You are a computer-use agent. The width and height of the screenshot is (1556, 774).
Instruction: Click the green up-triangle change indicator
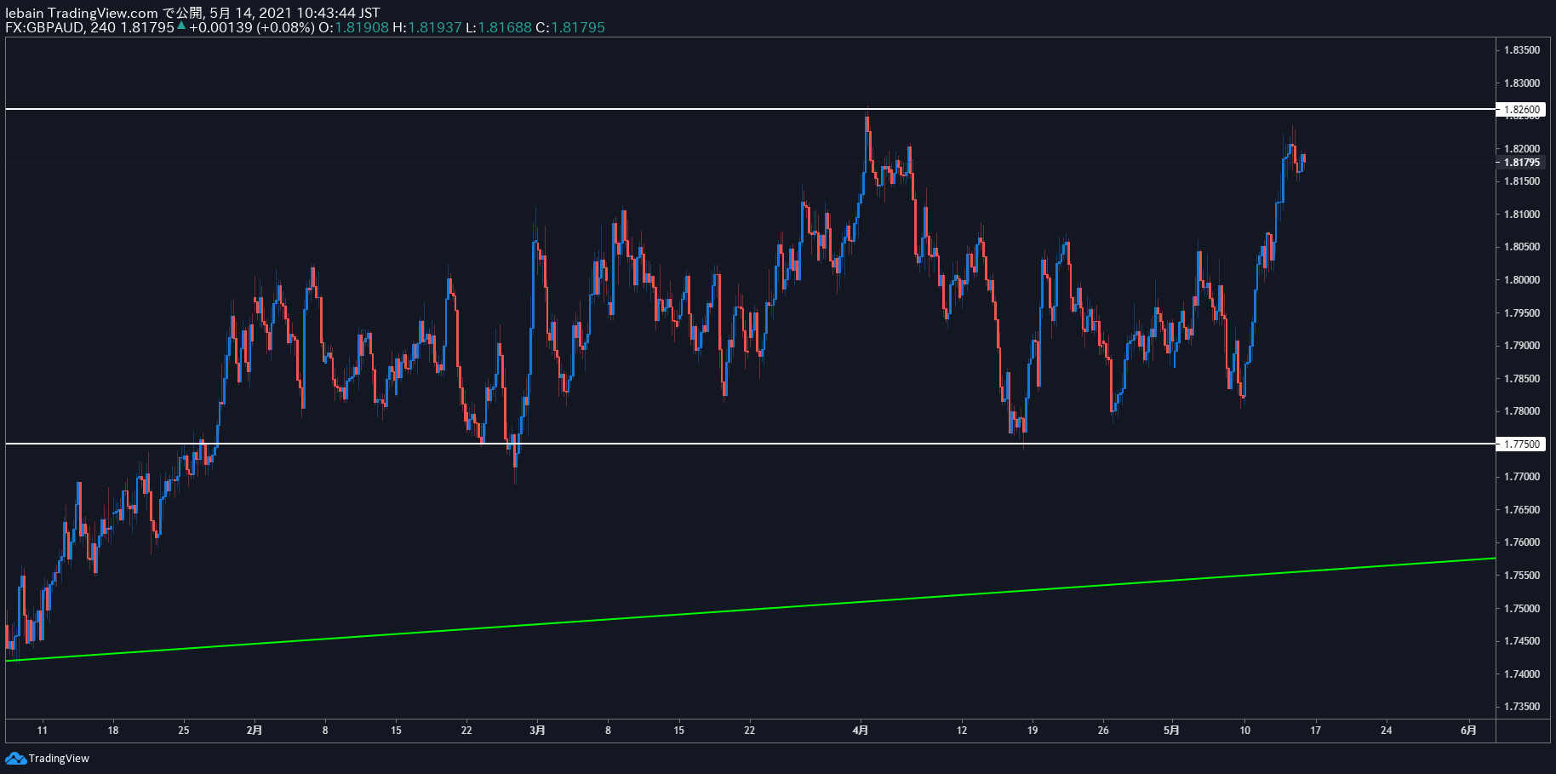[x=181, y=26]
